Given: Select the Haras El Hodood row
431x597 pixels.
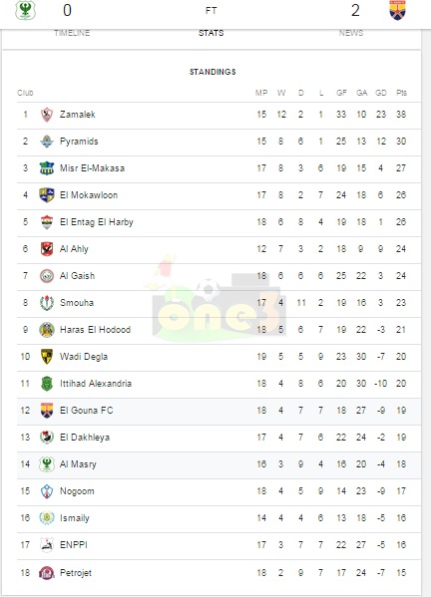Looking at the screenshot, I should click(x=218, y=330).
